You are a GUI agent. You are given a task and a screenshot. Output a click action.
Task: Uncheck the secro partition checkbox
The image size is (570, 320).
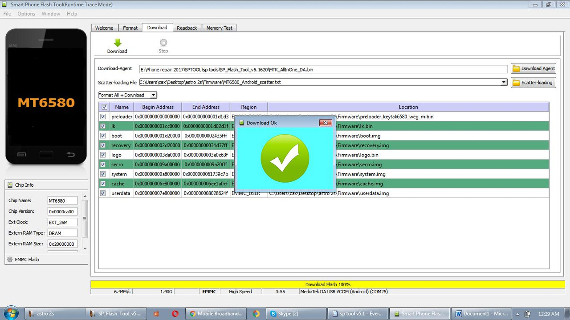tap(103, 164)
